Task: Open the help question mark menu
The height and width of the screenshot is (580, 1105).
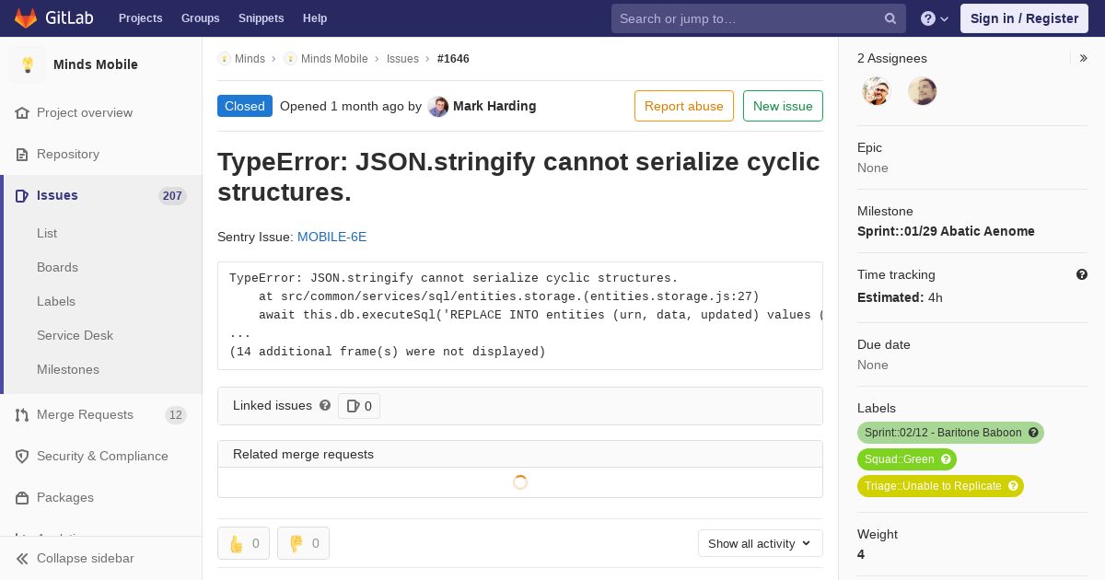Action: [935, 18]
